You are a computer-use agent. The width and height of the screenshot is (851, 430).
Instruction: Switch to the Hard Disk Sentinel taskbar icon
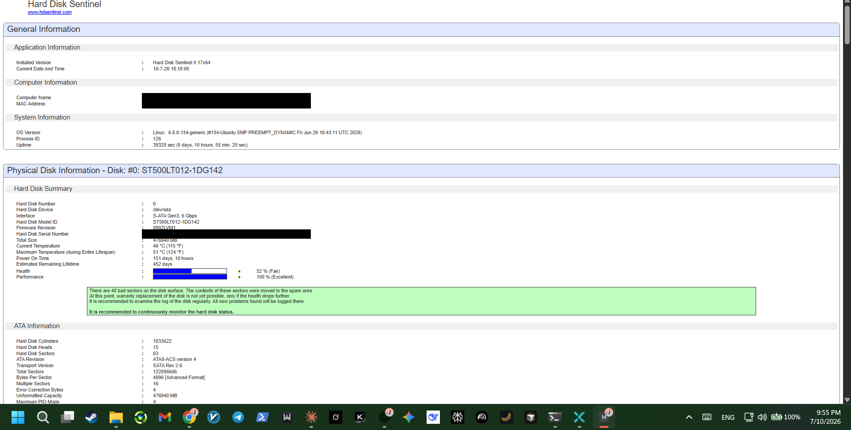[x=604, y=417]
